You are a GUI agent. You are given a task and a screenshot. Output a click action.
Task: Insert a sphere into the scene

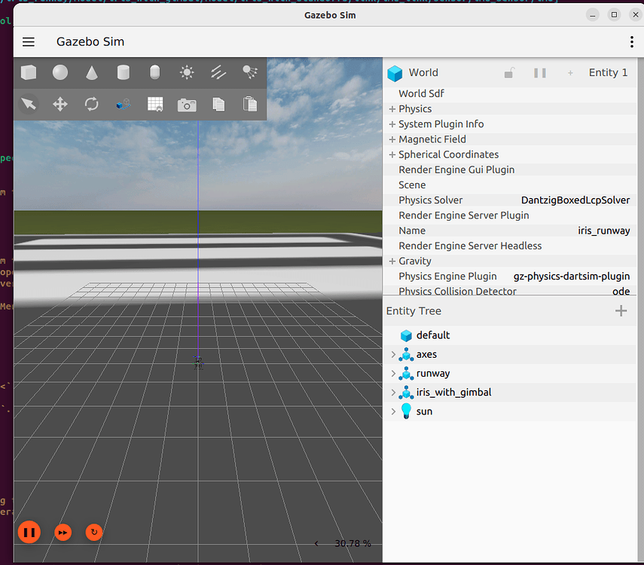60,73
